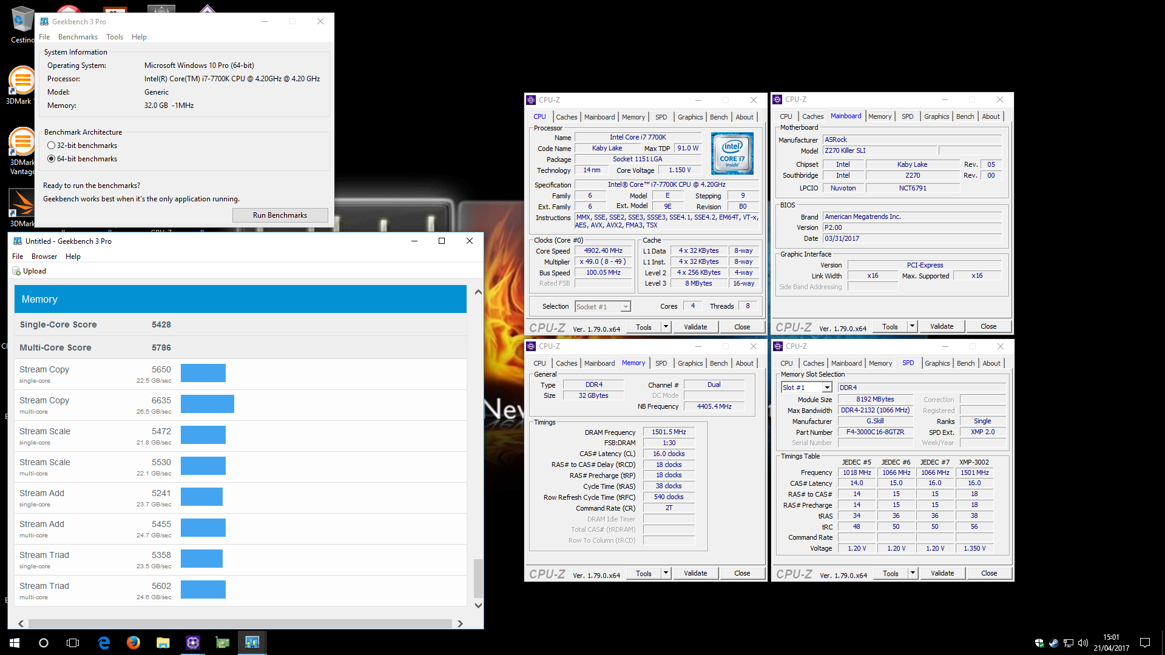Click the Intel Core i7 logo in CPU-Z
This screenshot has height=655, width=1165.
732,153
